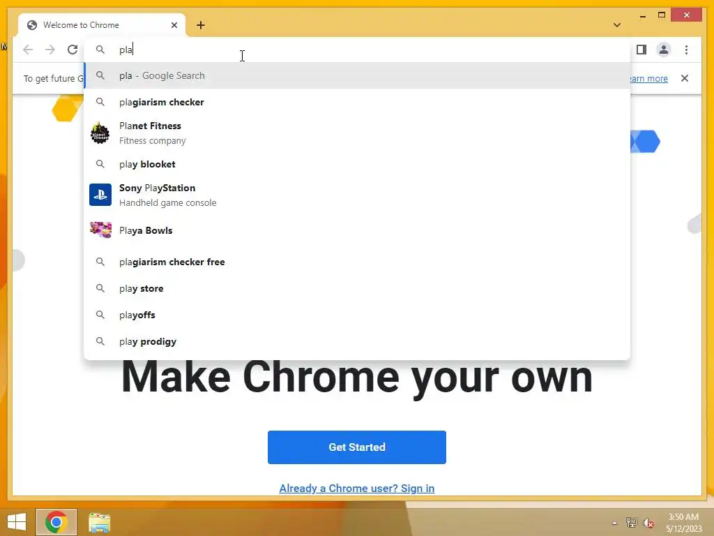Select 'play prodigy' suggestion
714x536 pixels.
tap(358, 341)
